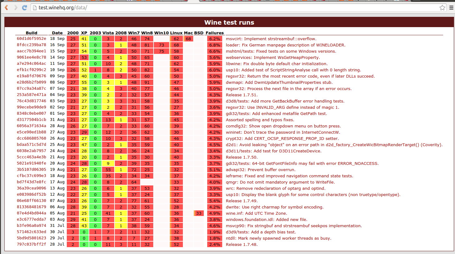Open the 'Release 1.7.50.' commit link

point(242,157)
